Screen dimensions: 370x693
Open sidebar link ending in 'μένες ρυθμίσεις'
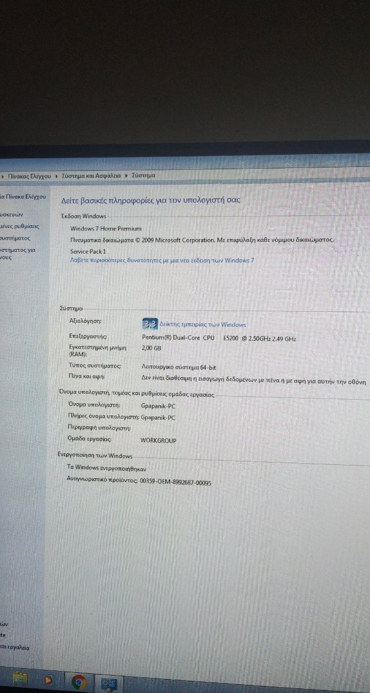point(20,226)
